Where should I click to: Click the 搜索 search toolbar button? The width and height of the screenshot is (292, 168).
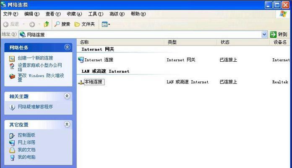pos(62,24)
